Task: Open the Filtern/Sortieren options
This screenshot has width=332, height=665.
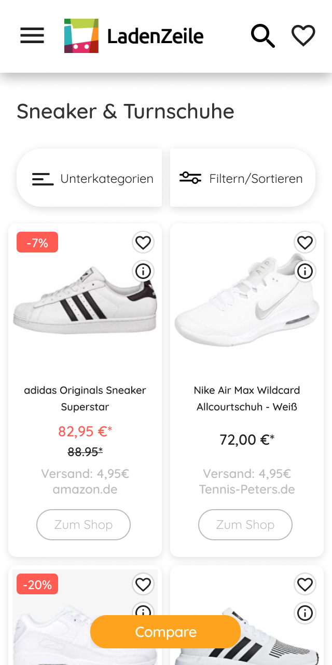Action: (242, 178)
